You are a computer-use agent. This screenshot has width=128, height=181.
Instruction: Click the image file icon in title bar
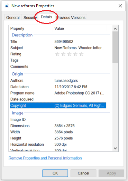[7, 6]
